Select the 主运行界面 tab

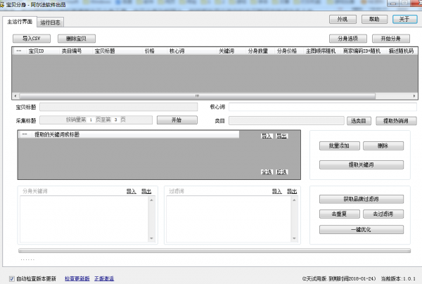click(20, 22)
